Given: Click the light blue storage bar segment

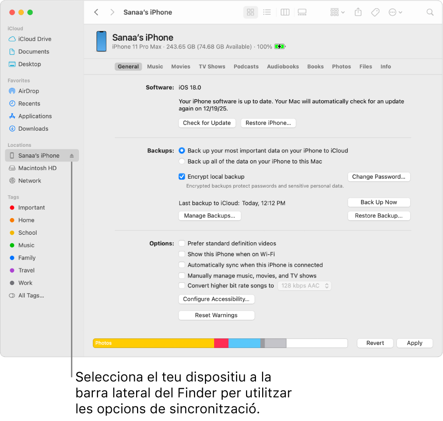Looking at the screenshot, I should click(245, 343).
